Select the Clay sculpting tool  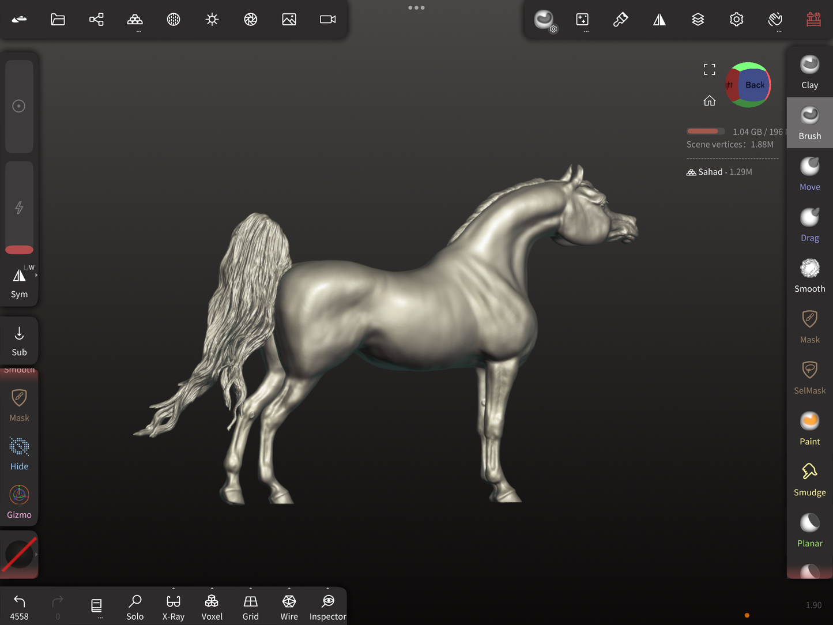(809, 72)
